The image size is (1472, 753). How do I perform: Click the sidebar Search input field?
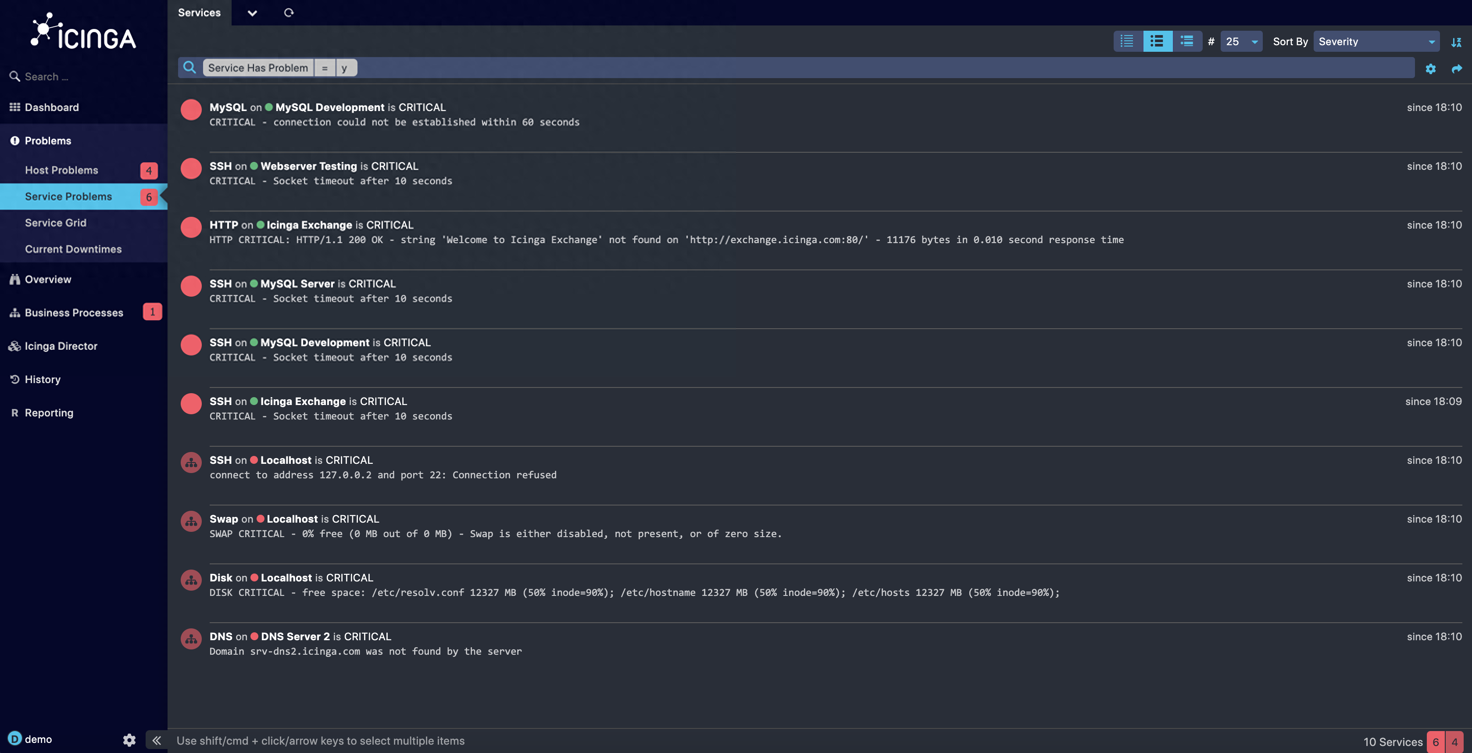point(86,77)
